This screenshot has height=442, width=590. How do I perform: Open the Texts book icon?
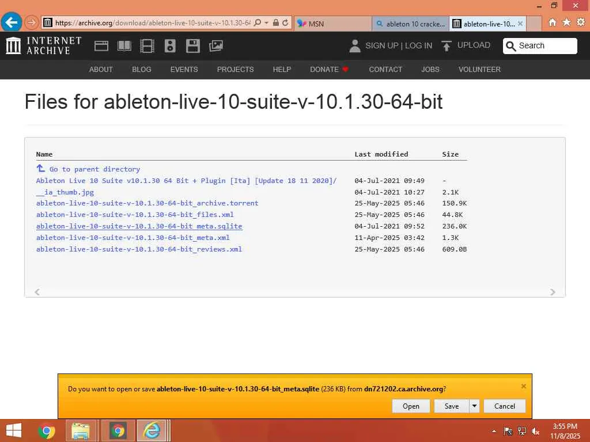click(x=124, y=46)
